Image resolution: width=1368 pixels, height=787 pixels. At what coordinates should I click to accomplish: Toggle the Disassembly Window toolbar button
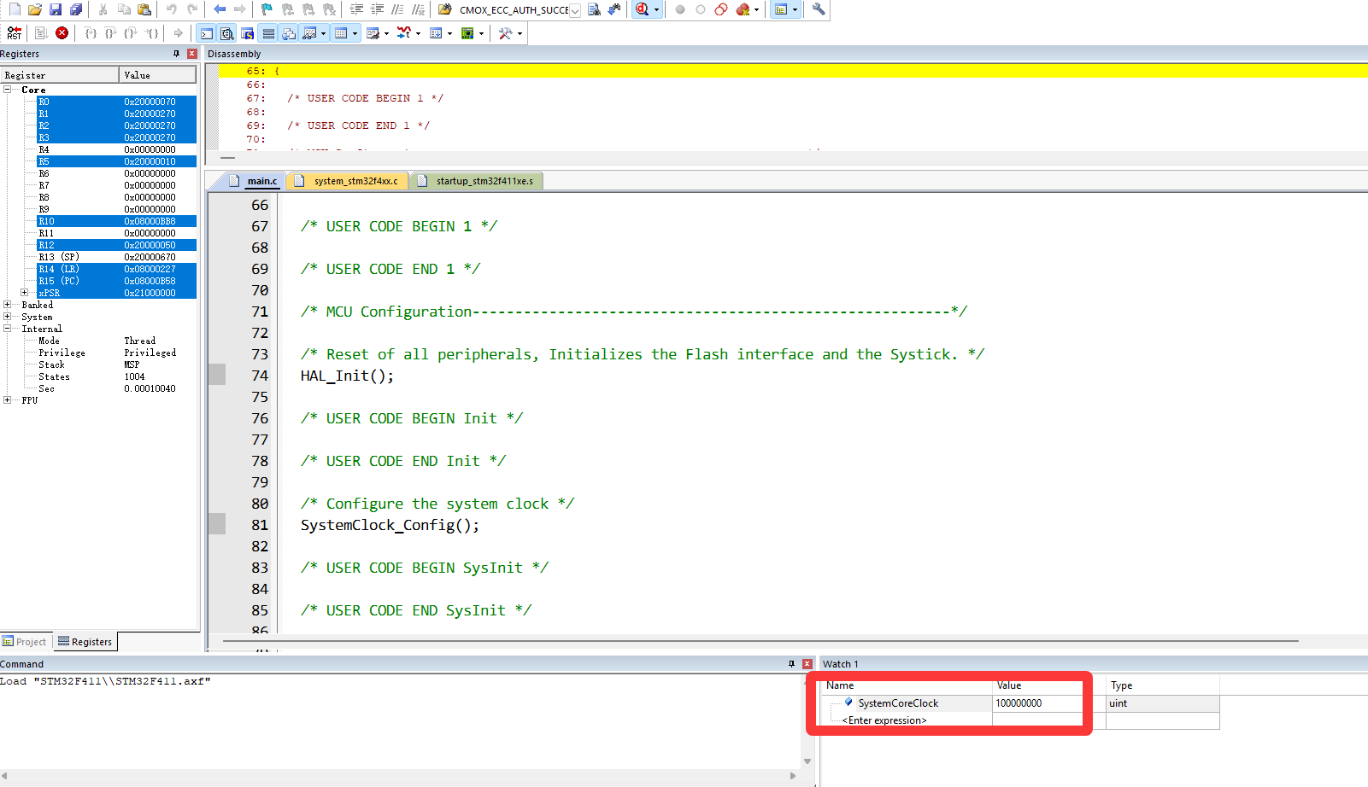tap(227, 33)
